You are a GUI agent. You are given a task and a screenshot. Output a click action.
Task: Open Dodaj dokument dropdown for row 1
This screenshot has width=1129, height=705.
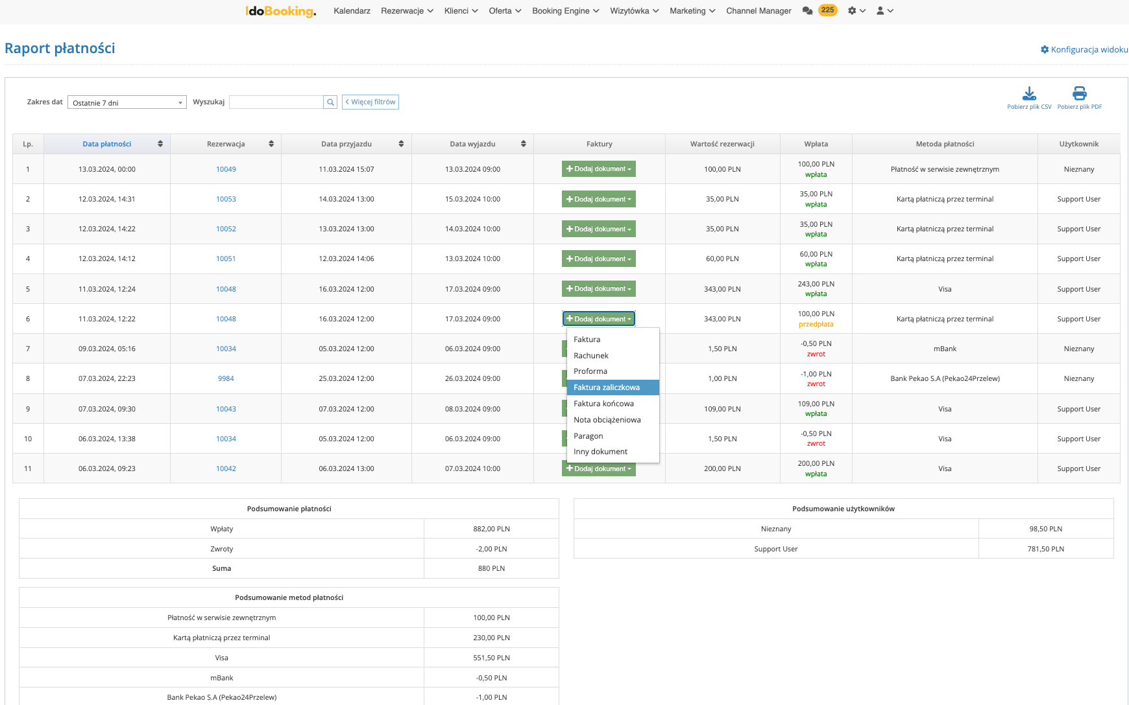598,169
